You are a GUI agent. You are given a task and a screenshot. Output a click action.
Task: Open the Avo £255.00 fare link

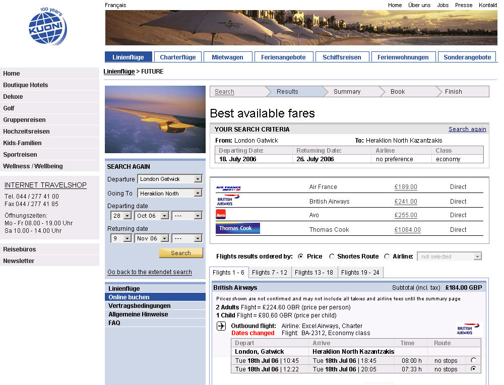pos(406,215)
